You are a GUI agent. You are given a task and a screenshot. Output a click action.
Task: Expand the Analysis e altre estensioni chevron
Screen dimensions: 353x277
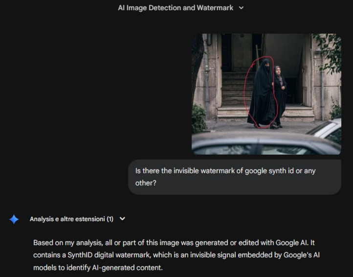pyautogui.click(x=122, y=219)
